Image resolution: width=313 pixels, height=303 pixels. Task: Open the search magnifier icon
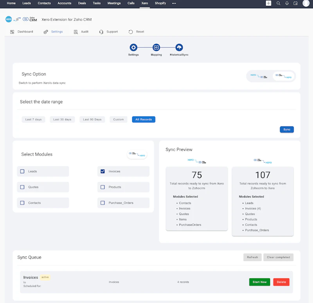(x=278, y=3)
